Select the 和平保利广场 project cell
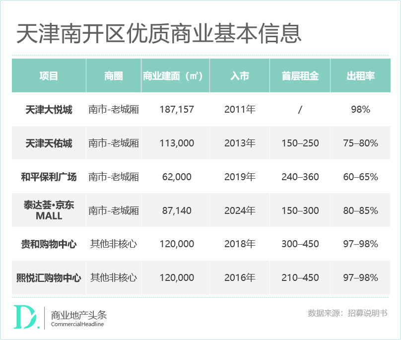This screenshot has width=401, height=340. 49,177
